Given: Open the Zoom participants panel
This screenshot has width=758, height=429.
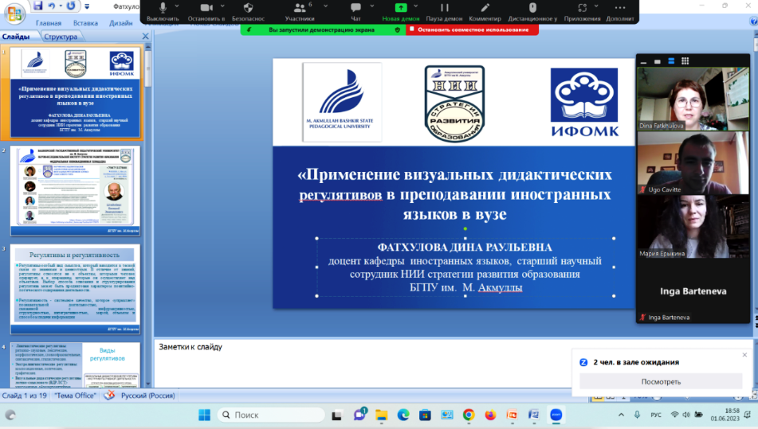Looking at the screenshot, I should pyautogui.click(x=299, y=8).
